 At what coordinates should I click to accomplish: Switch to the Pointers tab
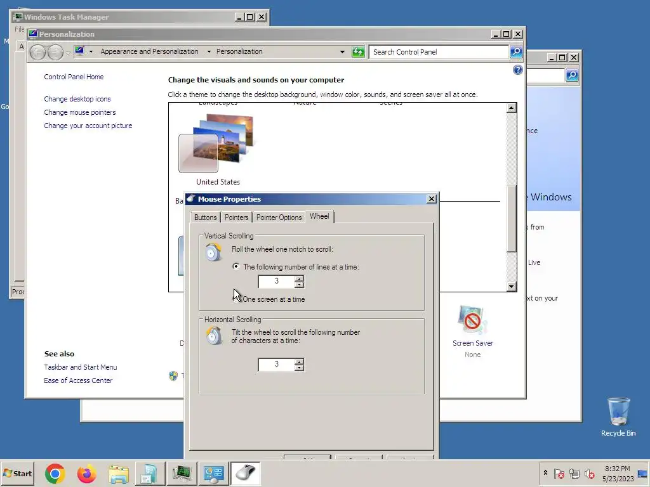click(236, 218)
